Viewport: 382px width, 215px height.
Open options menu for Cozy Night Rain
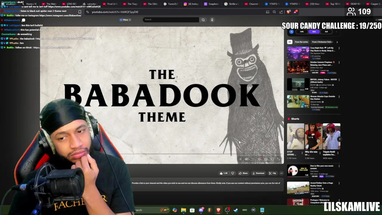pyautogui.click(x=339, y=48)
